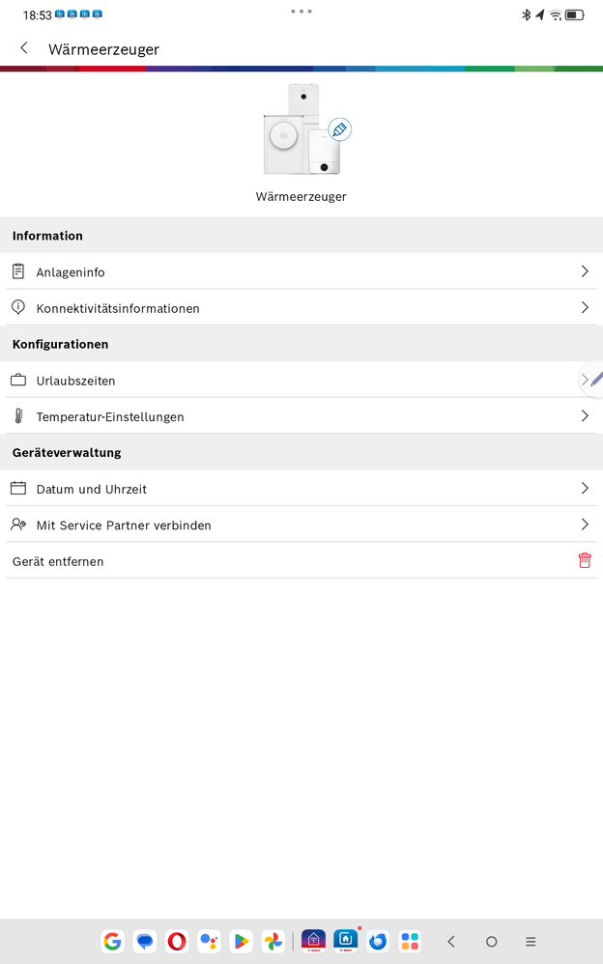Image resolution: width=603 pixels, height=964 pixels.
Task: Open Google Play Store from the taskbar
Action: (241, 941)
